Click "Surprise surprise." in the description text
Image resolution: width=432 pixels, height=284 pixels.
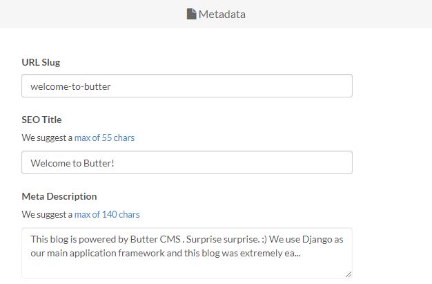tap(223, 239)
